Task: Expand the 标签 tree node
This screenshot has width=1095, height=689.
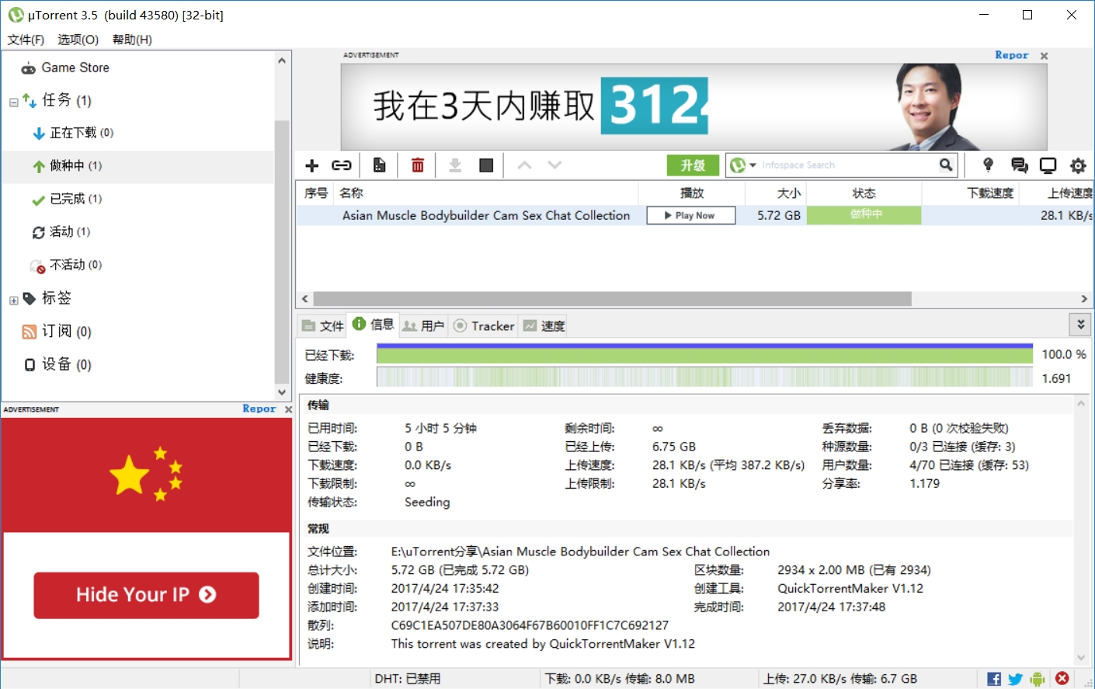Action: coord(13,300)
